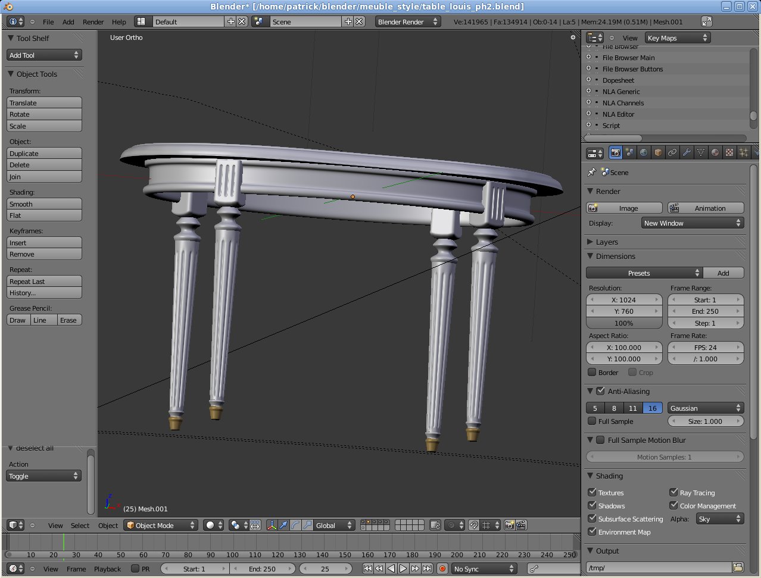The image size is (761, 578).
Task: Open the Modifiers properties tab (wrench icon)
Action: coord(686,152)
